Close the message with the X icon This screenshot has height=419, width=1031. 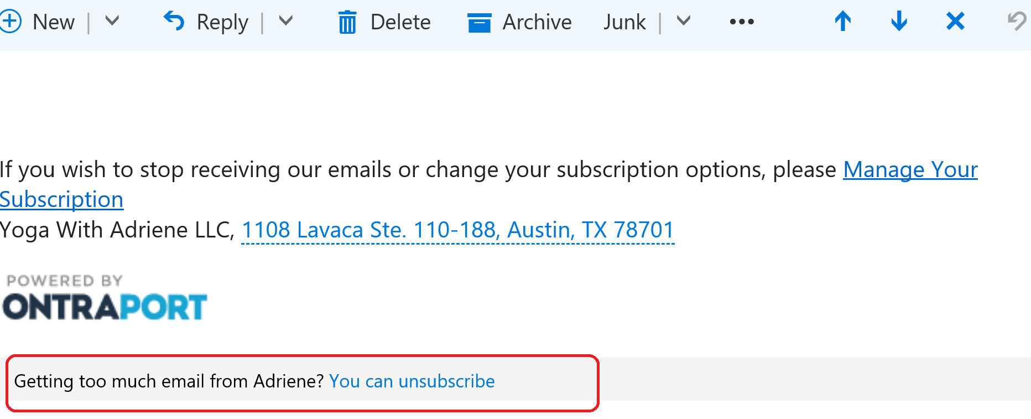tap(955, 22)
